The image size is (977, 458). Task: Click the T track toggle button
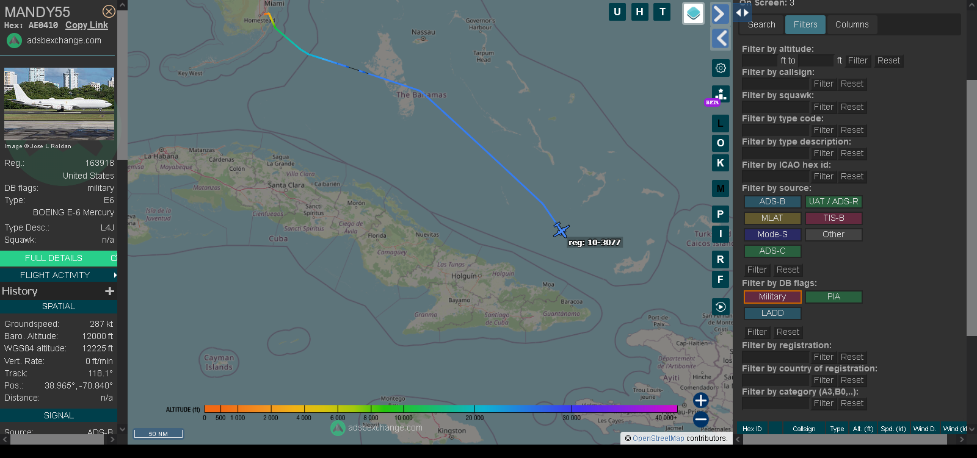click(x=663, y=12)
